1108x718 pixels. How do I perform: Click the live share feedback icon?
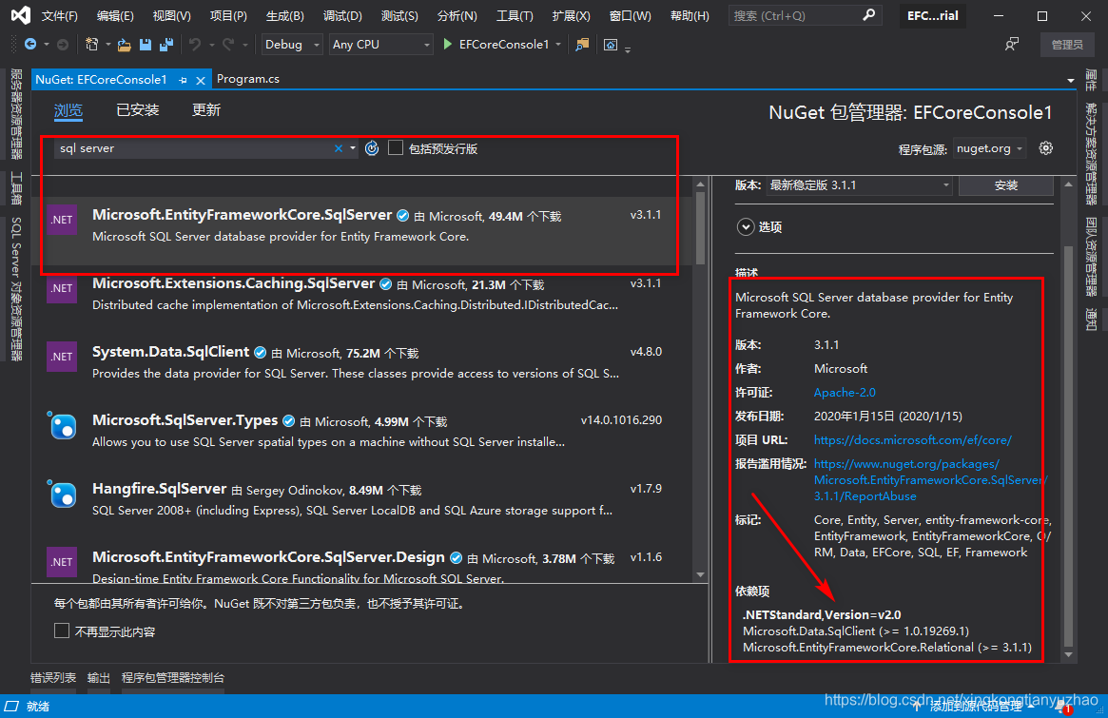(x=1012, y=45)
